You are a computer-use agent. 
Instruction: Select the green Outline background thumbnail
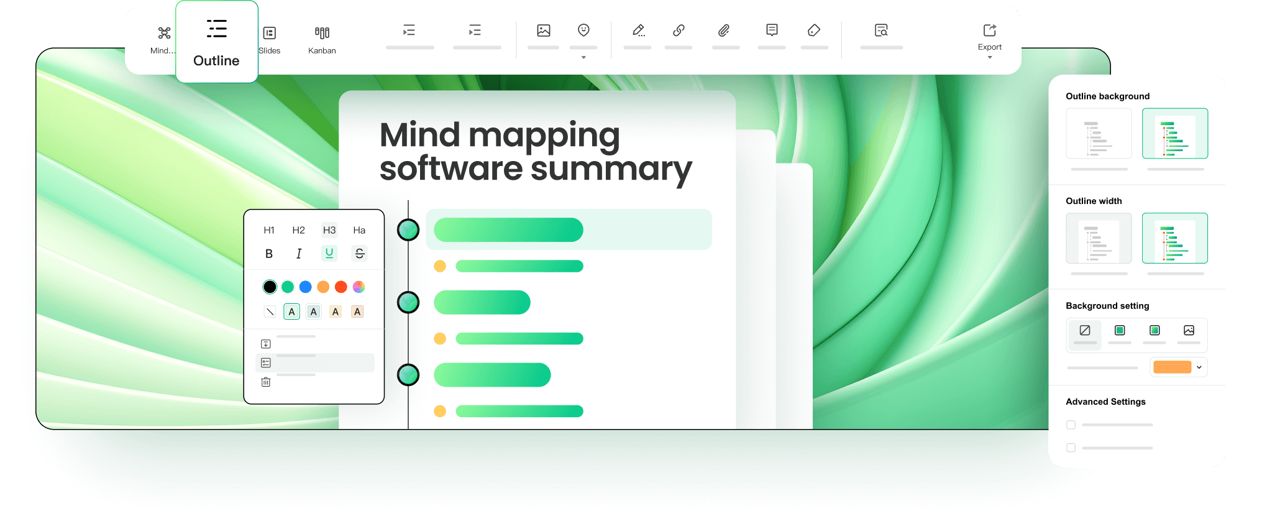[x=1174, y=134]
